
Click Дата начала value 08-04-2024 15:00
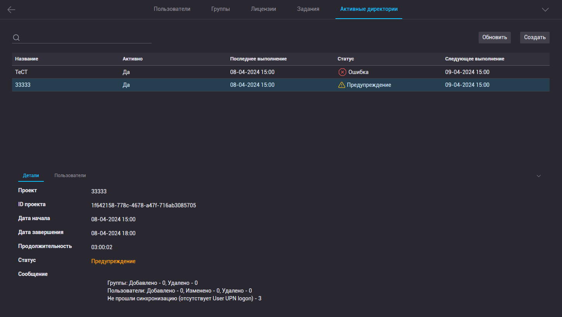tap(113, 219)
